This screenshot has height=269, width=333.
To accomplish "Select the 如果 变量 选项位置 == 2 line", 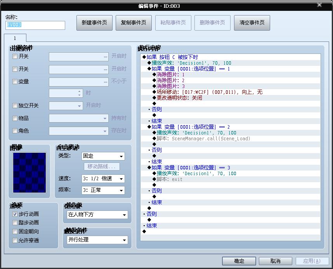I will (231, 127).
